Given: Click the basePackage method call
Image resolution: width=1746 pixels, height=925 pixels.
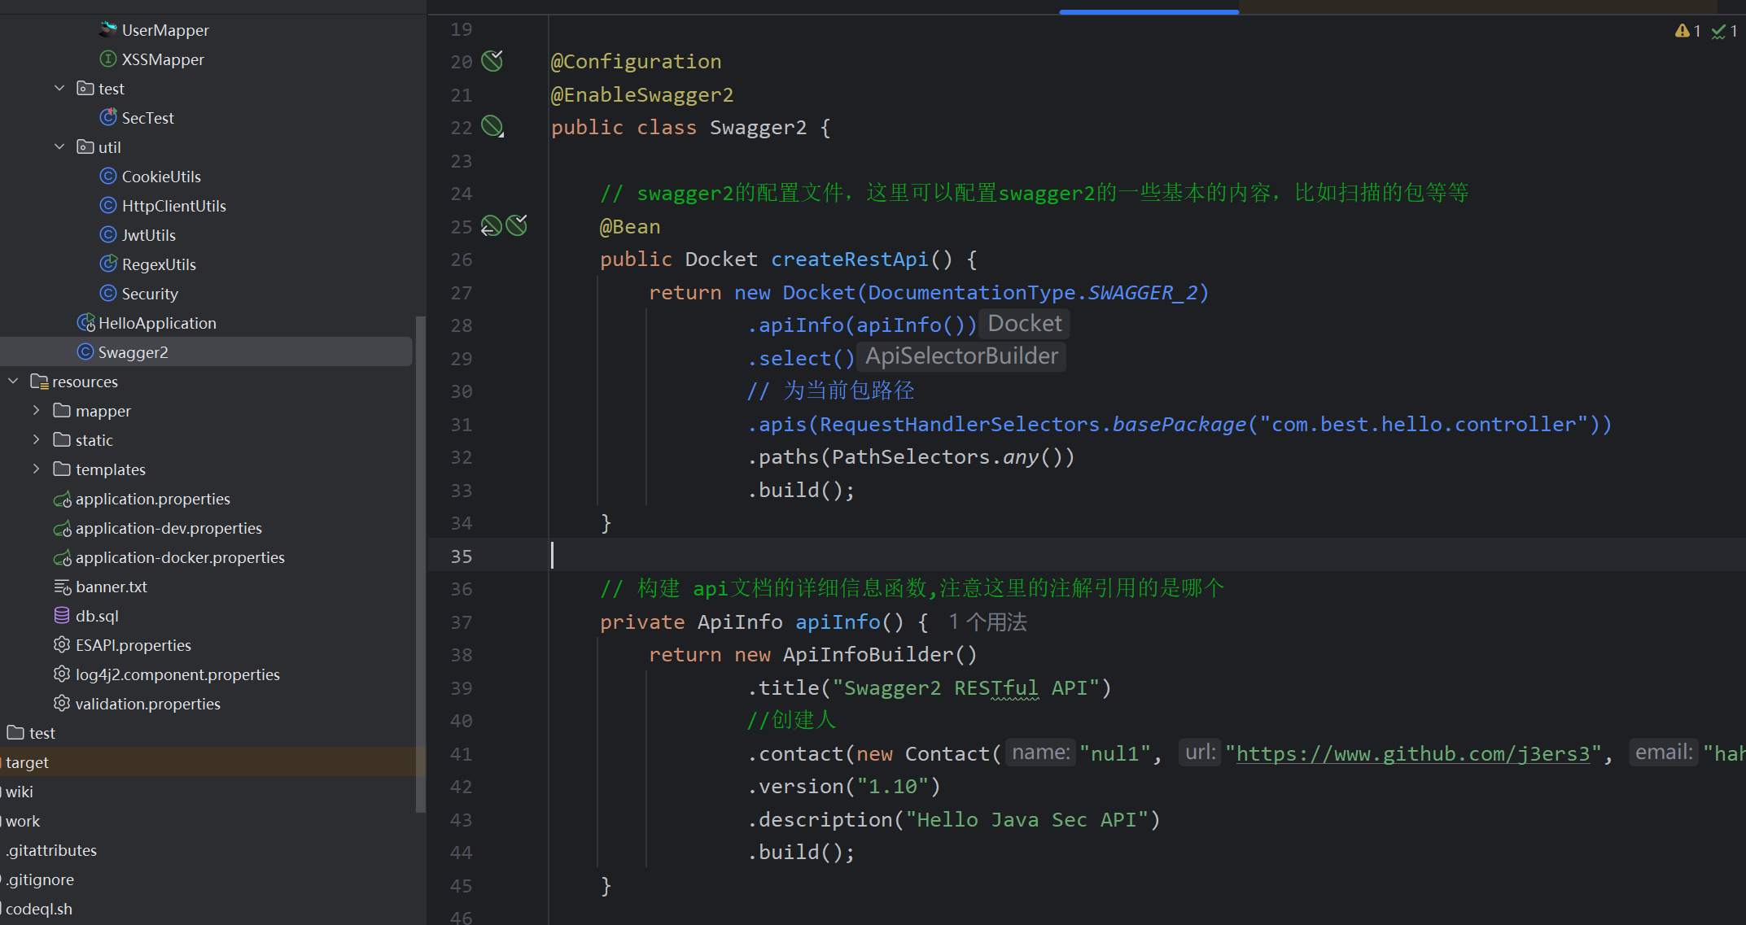Looking at the screenshot, I should [x=1179, y=425].
